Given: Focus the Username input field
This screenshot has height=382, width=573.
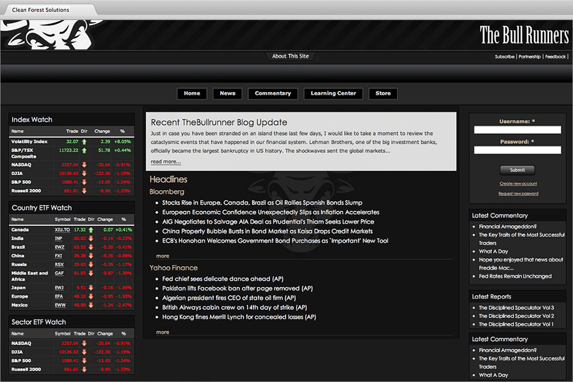Looking at the screenshot, I should [517, 130].
